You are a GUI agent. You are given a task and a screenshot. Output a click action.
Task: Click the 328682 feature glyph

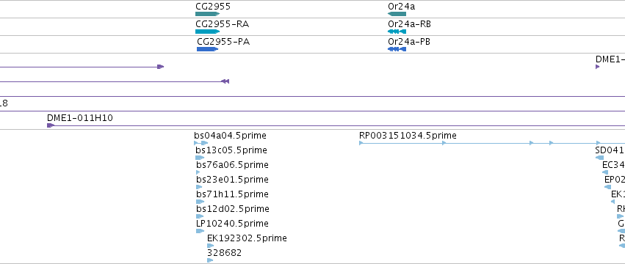pyautogui.click(x=210, y=260)
